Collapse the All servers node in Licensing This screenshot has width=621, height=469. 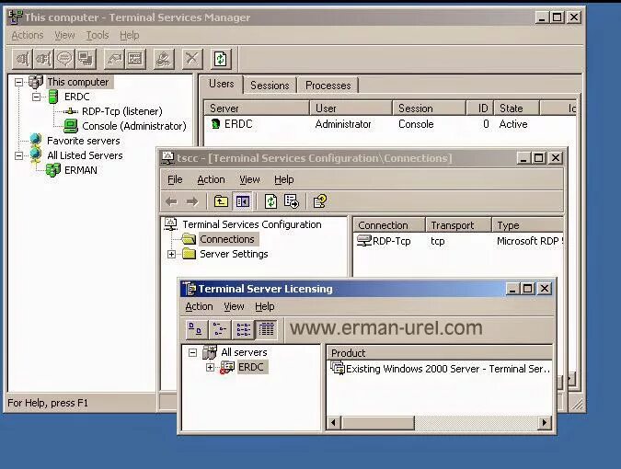pos(192,352)
